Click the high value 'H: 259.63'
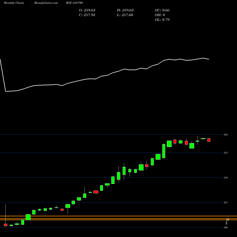The image size is (237, 237). point(125,10)
